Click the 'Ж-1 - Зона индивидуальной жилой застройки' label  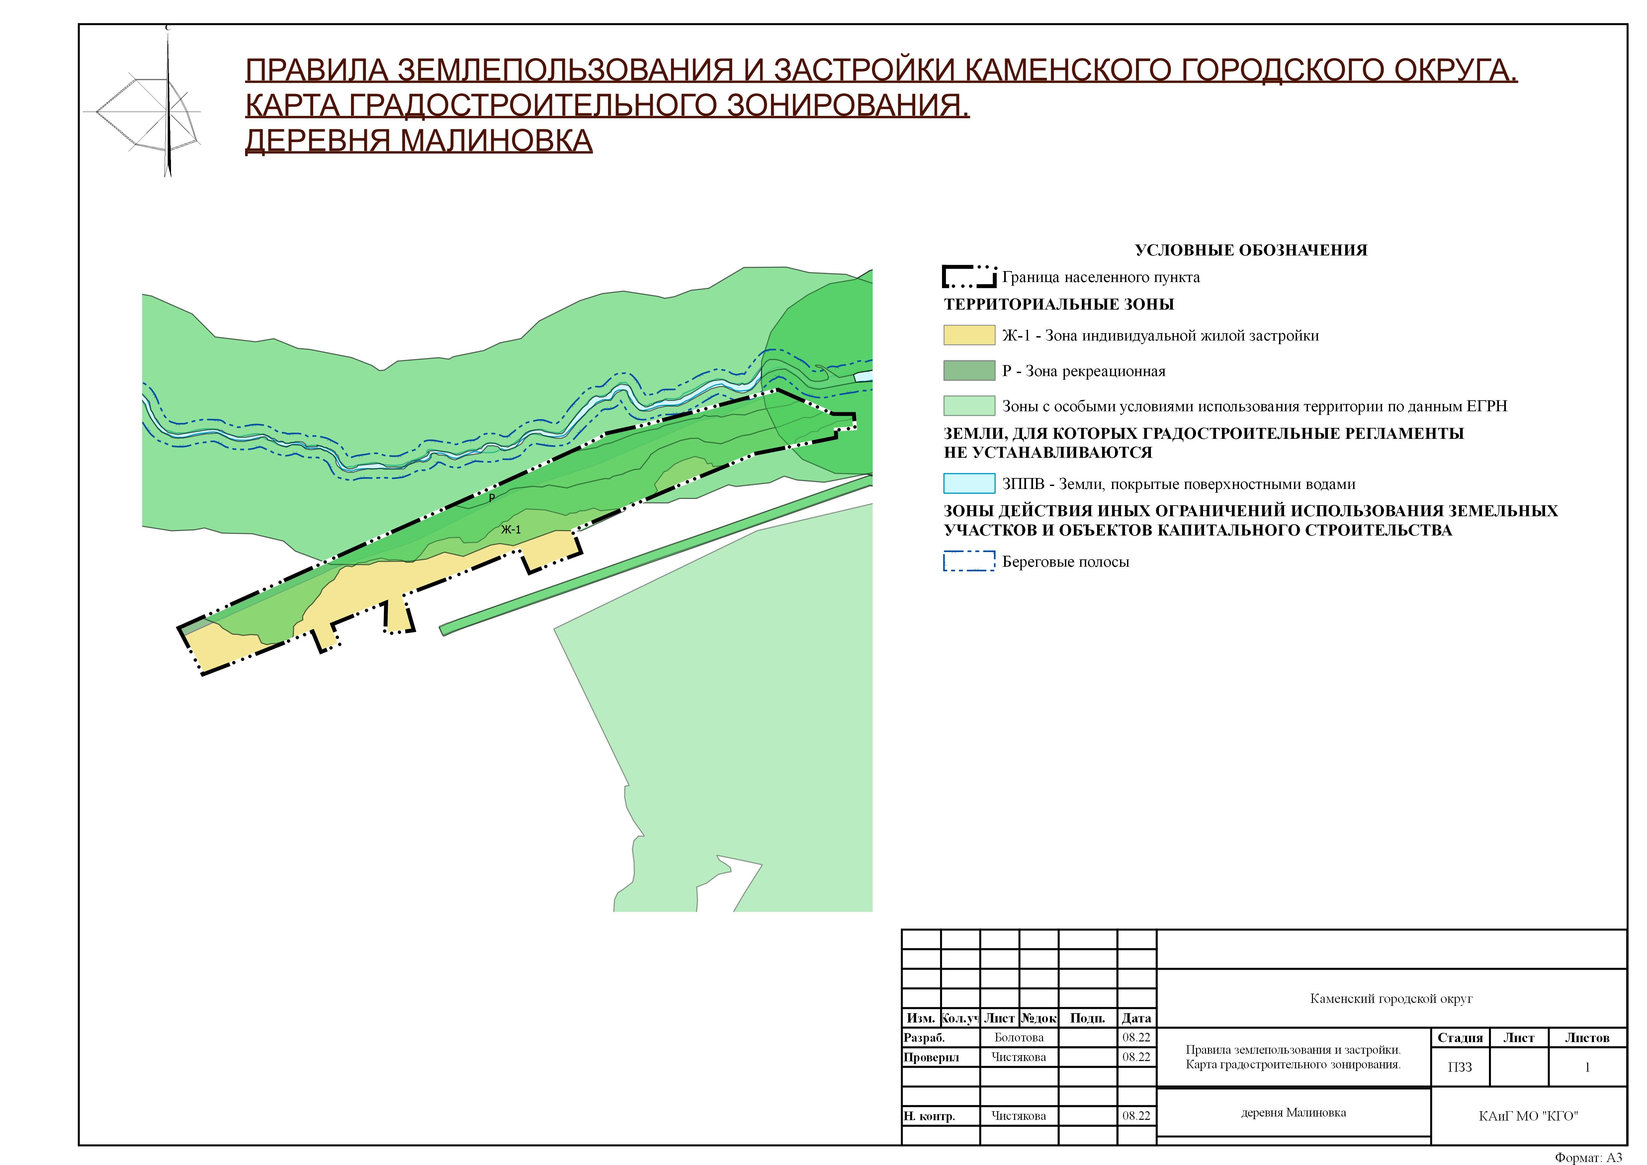tap(1161, 336)
